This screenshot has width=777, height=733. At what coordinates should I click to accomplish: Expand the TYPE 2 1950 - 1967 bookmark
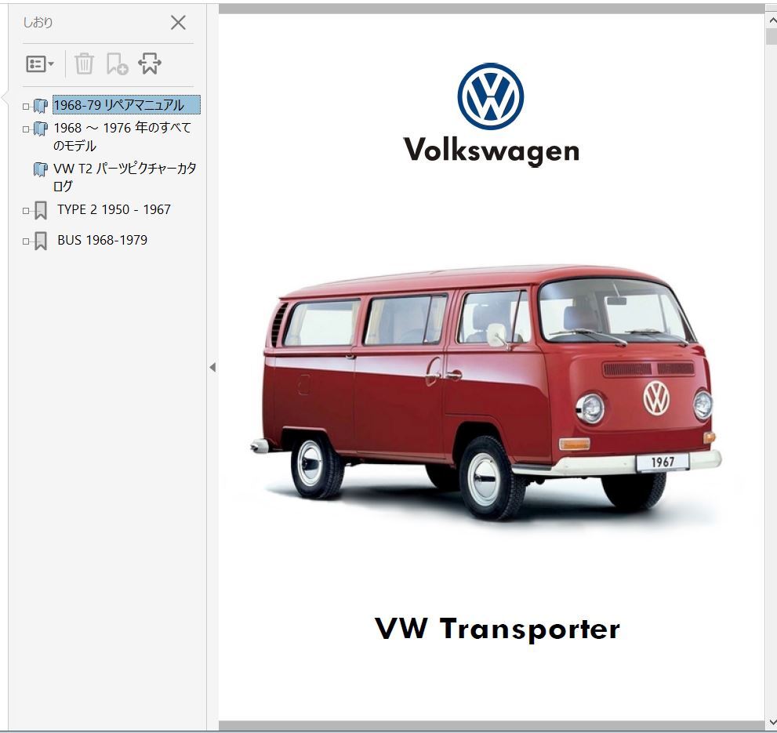pos(26,211)
